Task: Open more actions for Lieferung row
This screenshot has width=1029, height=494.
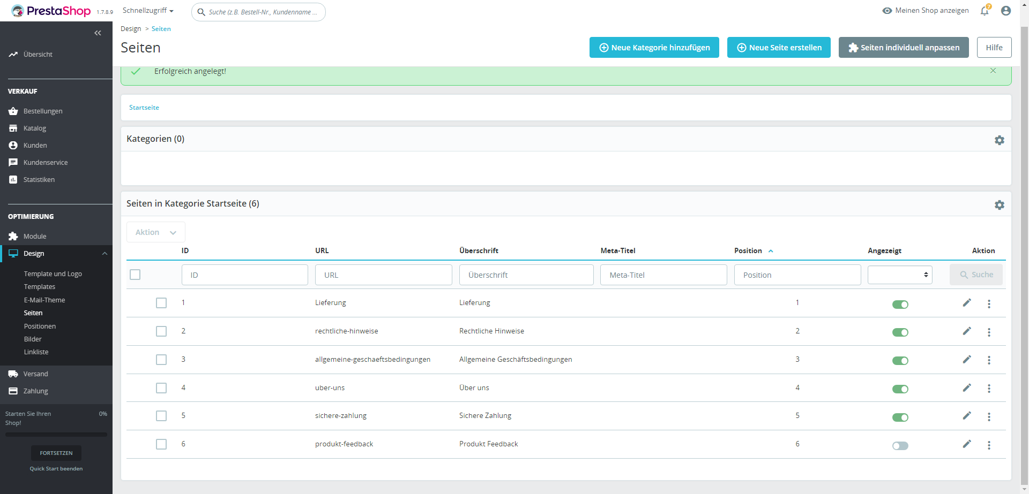Action: pyautogui.click(x=989, y=304)
